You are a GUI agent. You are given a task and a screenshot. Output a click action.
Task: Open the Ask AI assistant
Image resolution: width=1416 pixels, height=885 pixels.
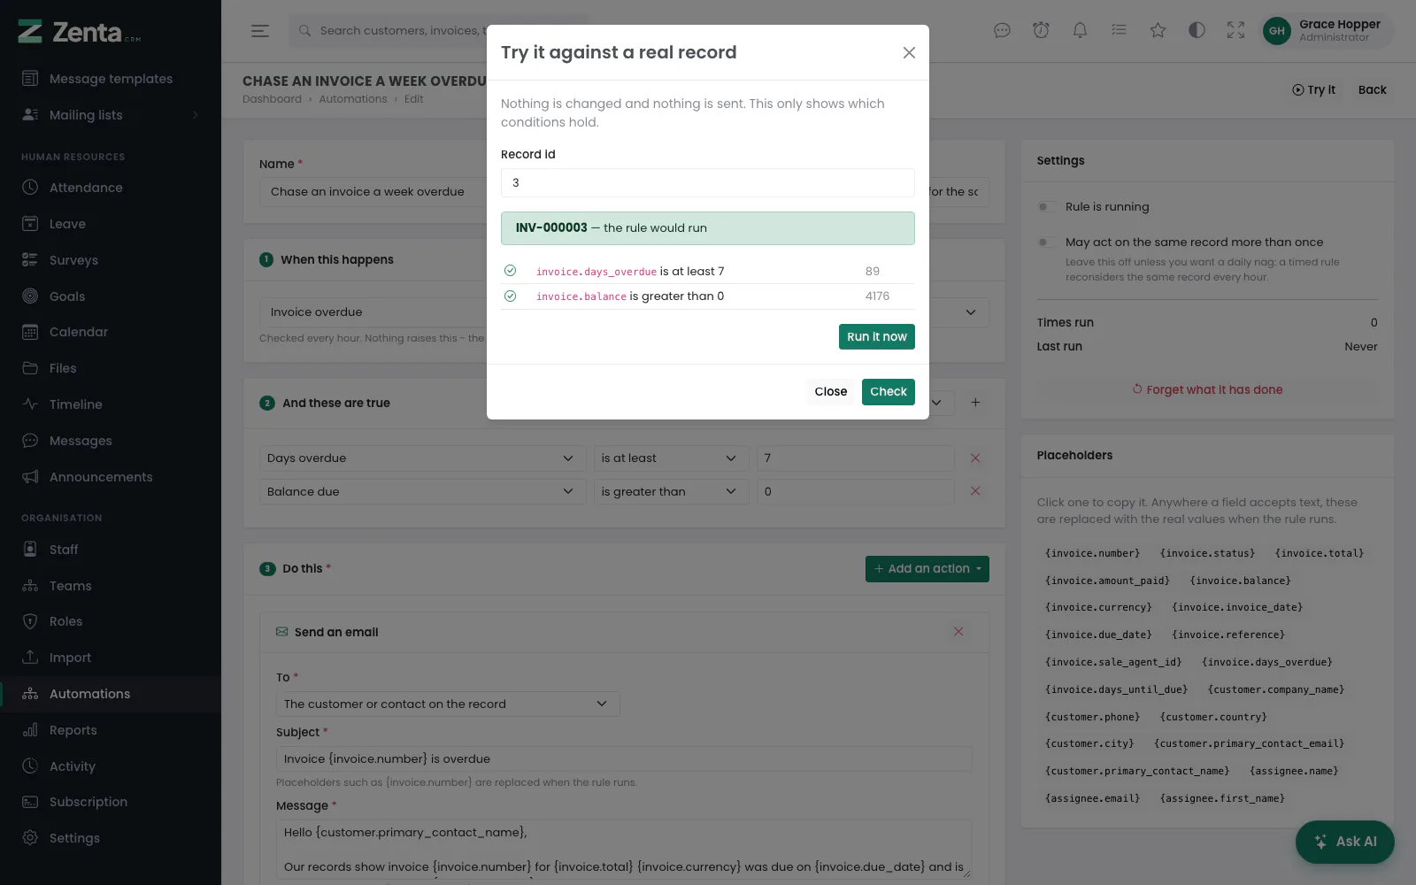pyautogui.click(x=1345, y=842)
